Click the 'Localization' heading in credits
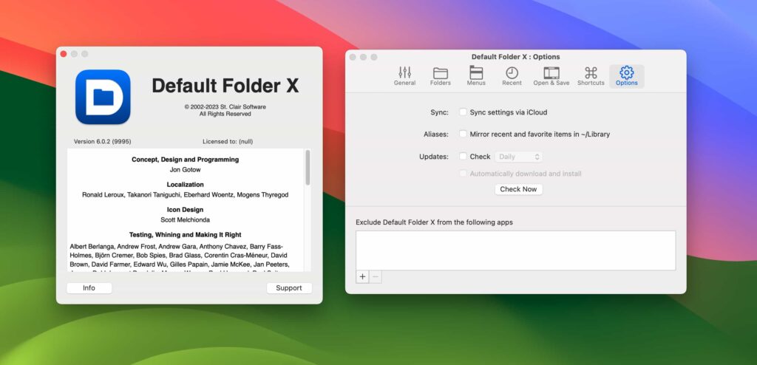The image size is (757, 365). pos(186,185)
